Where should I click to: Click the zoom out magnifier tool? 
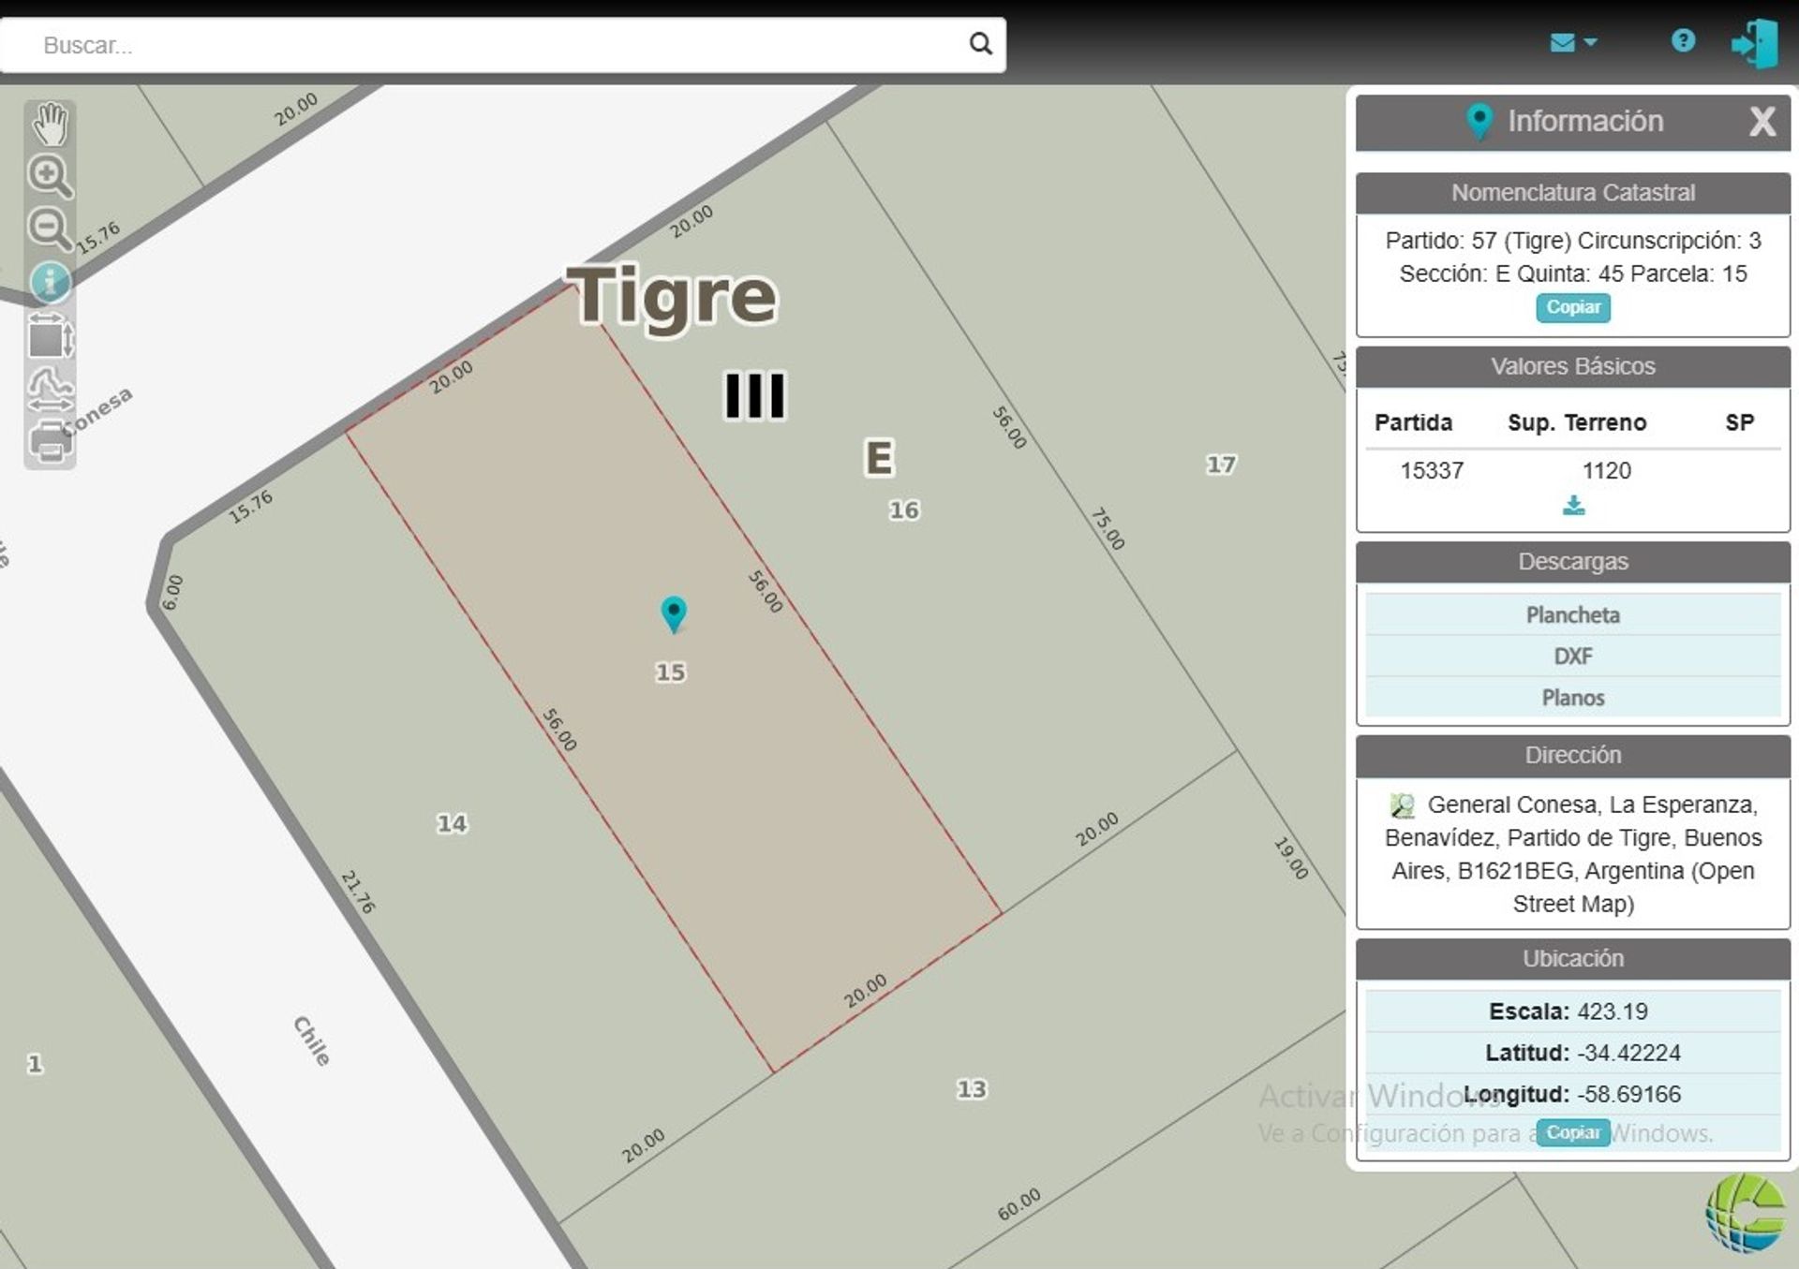tap(50, 229)
